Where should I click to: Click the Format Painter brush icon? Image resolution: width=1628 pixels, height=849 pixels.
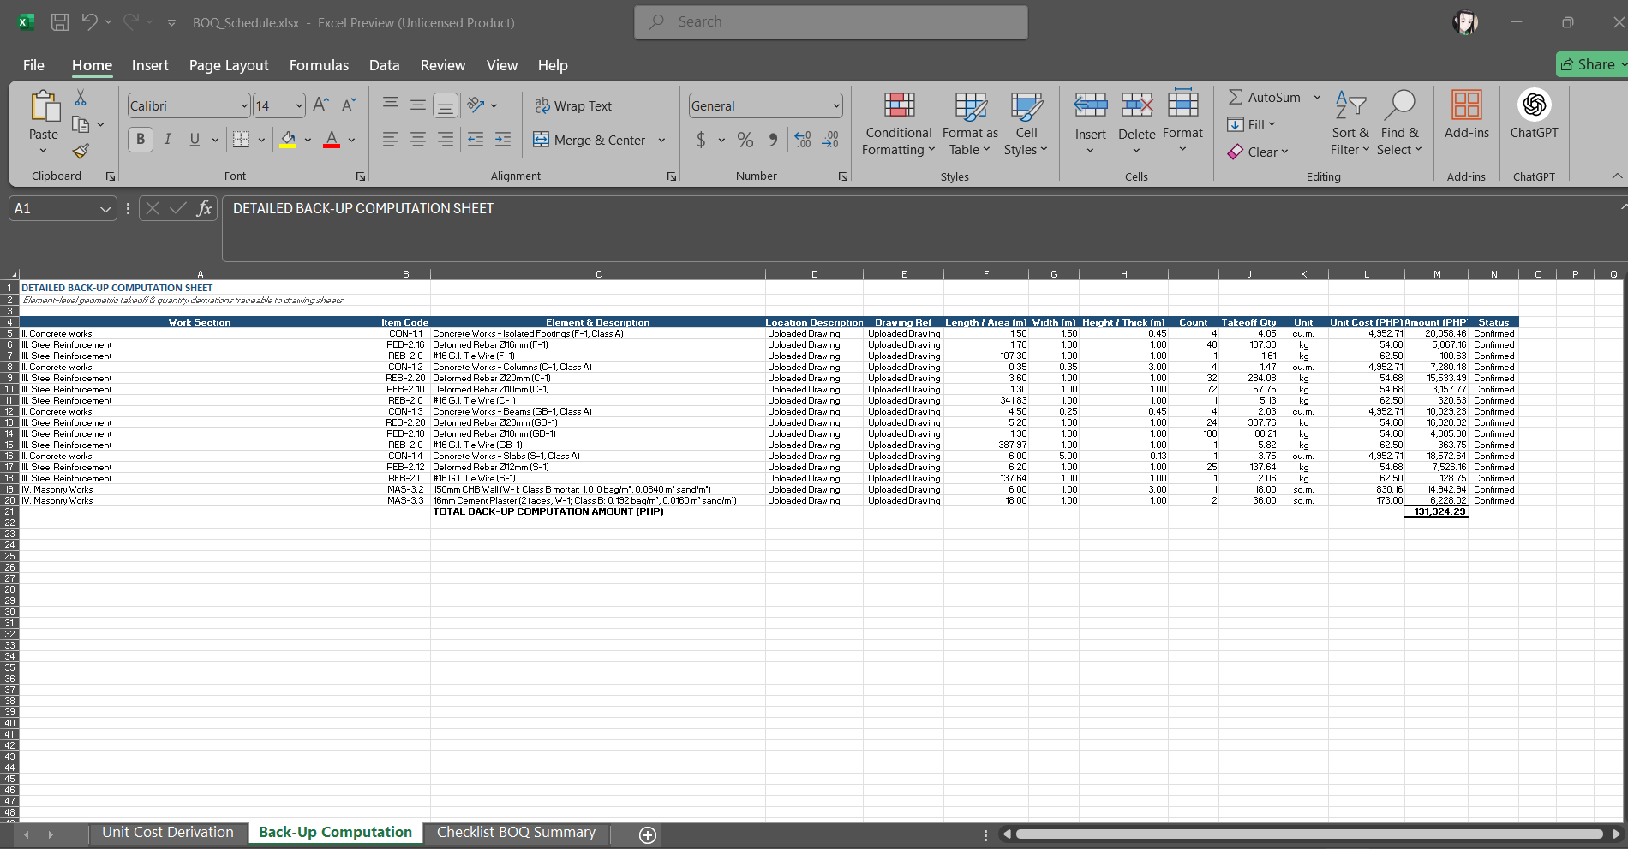click(81, 152)
